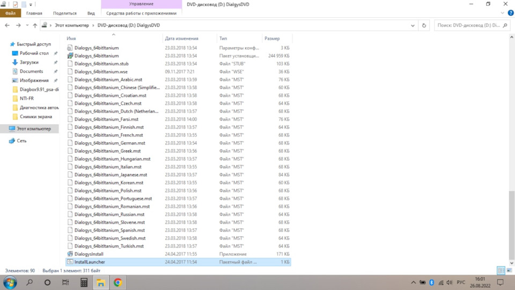The width and height of the screenshot is (515, 290).
Task: Open Загрузки in the sidebar
Action: coord(29,62)
